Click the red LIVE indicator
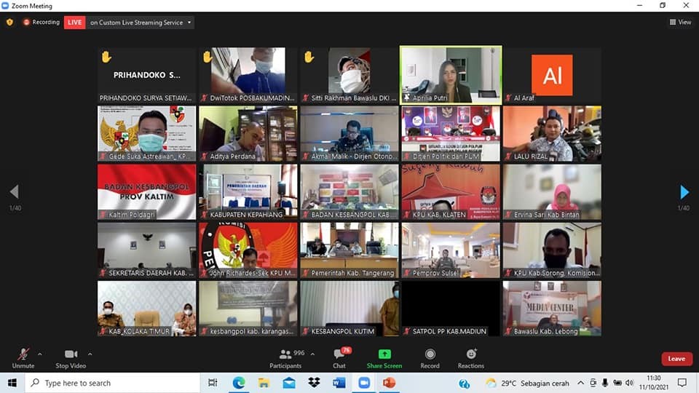699x393 pixels. tap(75, 23)
